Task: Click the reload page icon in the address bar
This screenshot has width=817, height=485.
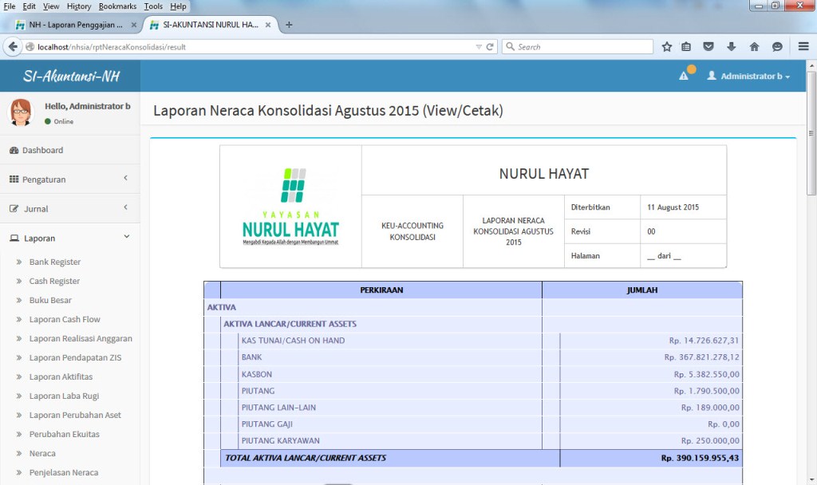Action: tap(490, 47)
